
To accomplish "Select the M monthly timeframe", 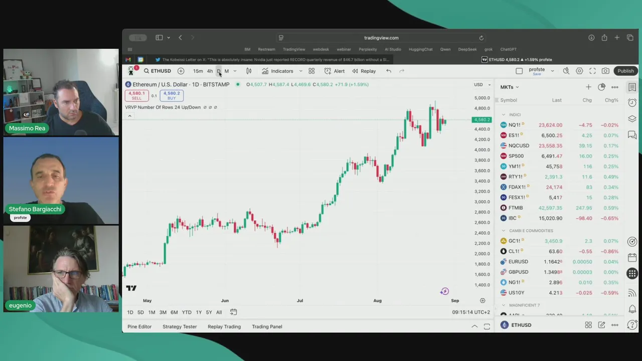I will [x=227, y=71].
